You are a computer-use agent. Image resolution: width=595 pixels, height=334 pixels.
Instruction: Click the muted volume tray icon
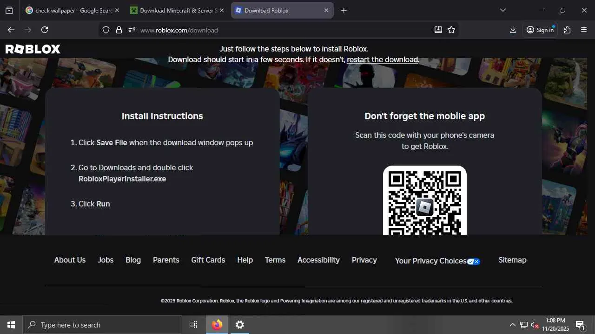pyautogui.click(x=535, y=325)
